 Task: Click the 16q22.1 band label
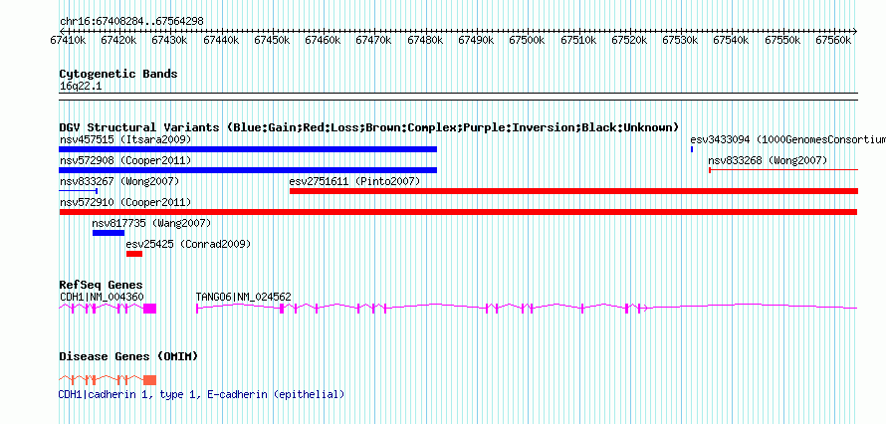[x=81, y=87]
